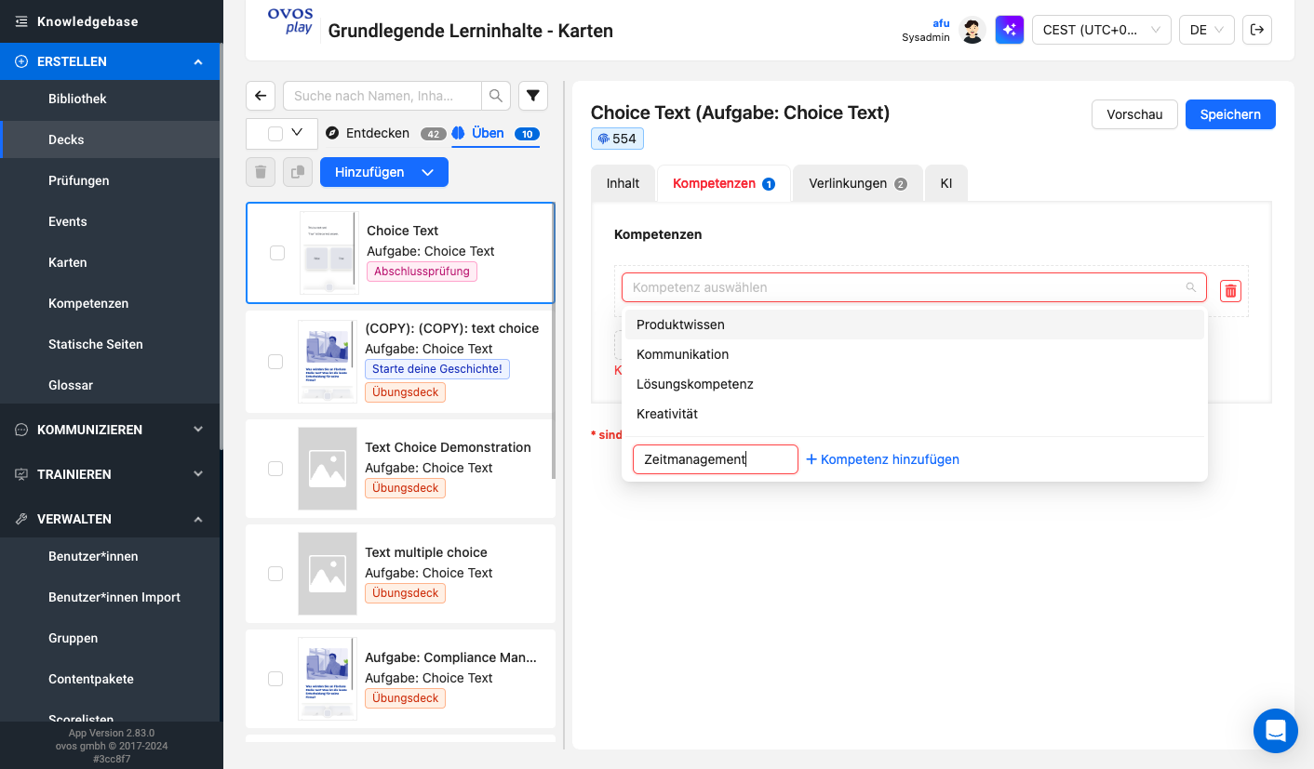Click the search magnifier icon

tap(496, 96)
